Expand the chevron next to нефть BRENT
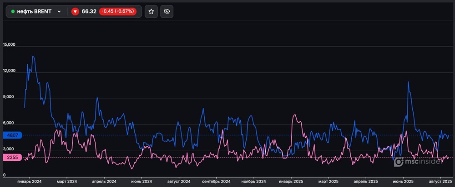Image resolution: width=455 pixels, height=187 pixels. [x=59, y=11]
